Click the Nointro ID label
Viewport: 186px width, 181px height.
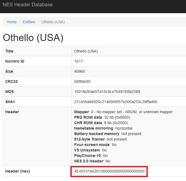pos(15,61)
